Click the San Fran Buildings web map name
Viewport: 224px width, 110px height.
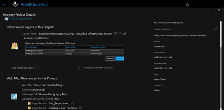point(53,85)
